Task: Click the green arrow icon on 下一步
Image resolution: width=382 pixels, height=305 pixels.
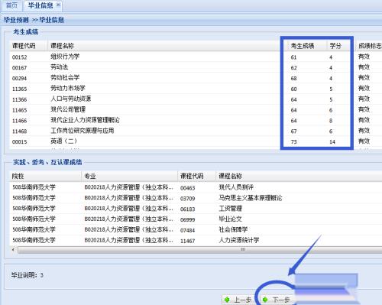Action: click(x=265, y=300)
